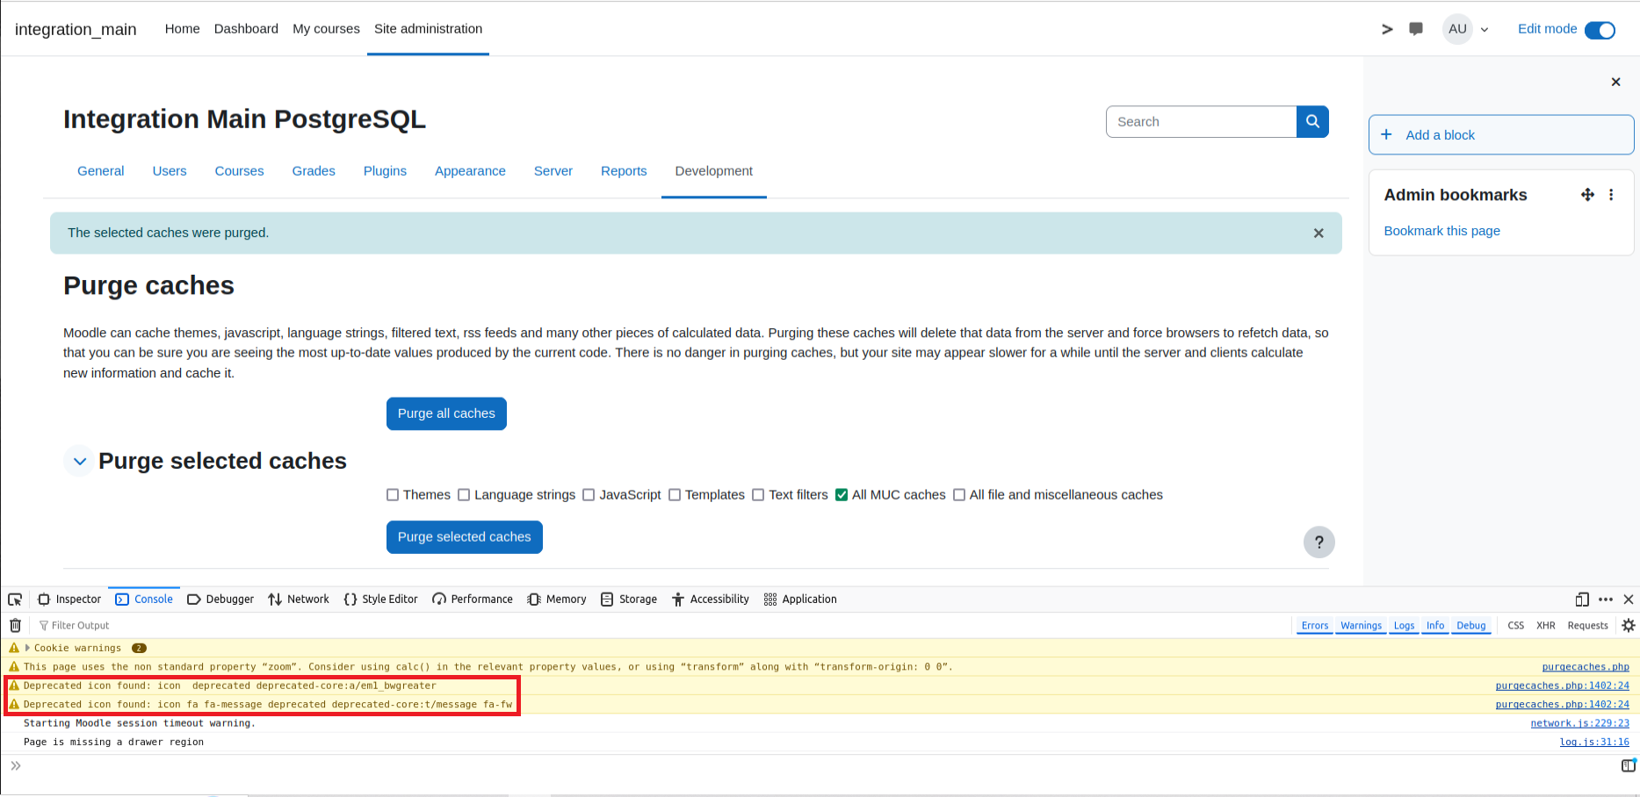Close the block drawer with X
Image resolution: width=1640 pixels, height=797 pixels.
click(1615, 82)
